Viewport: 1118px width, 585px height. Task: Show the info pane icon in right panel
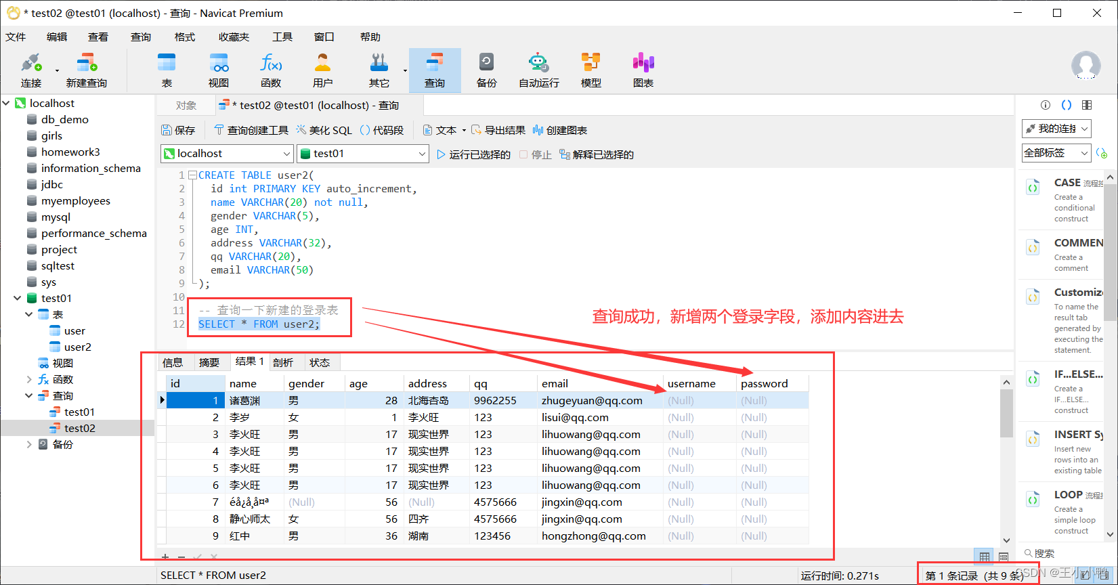[1046, 105]
